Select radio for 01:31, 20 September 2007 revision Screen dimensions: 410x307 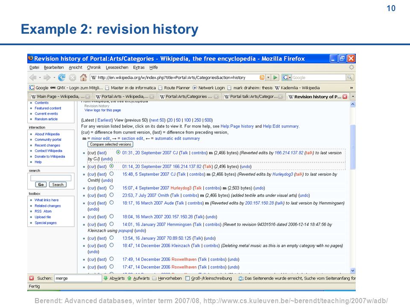click(x=118, y=152)
